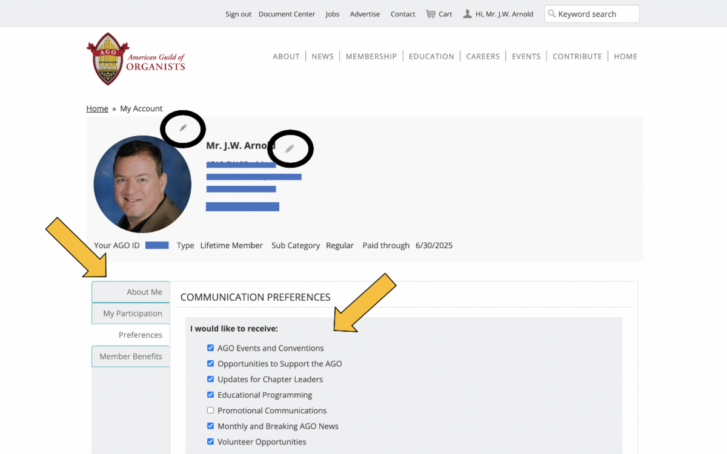Click the magnifier icon in search box
Viewport: 727px width, 454px height.
551,13
